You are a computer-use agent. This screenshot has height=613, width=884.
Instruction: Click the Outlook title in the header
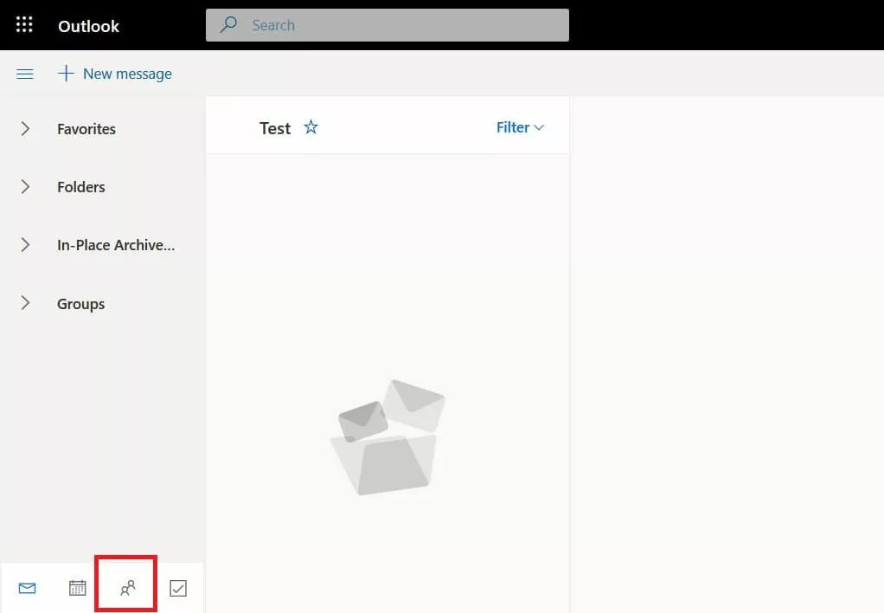pyautogui.click(x=88, y=26)
